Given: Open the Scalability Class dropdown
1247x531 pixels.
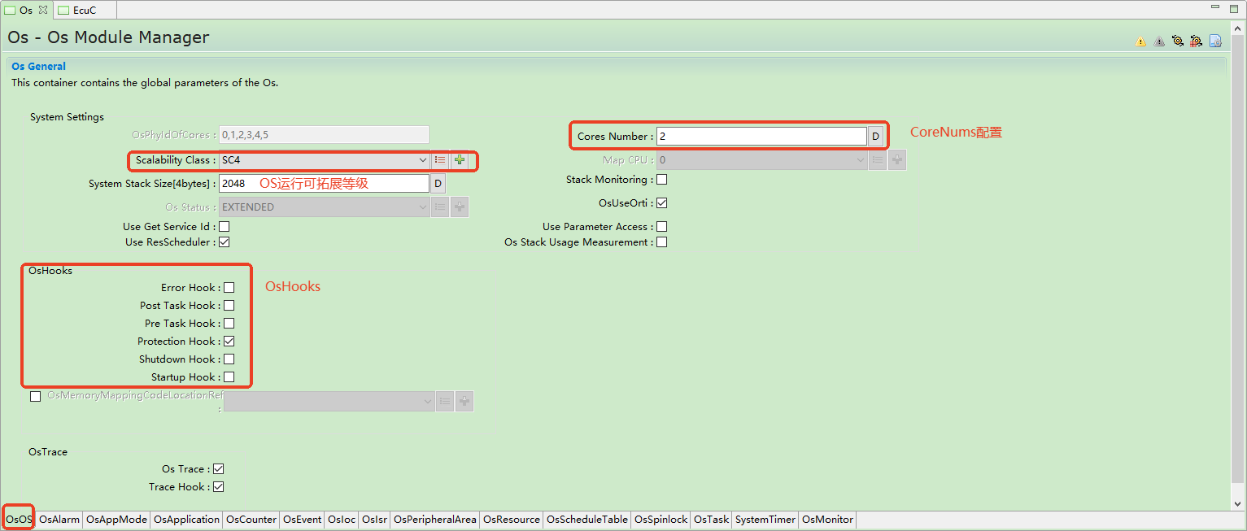Looking at the screenshot, I should tap(324, 160).
